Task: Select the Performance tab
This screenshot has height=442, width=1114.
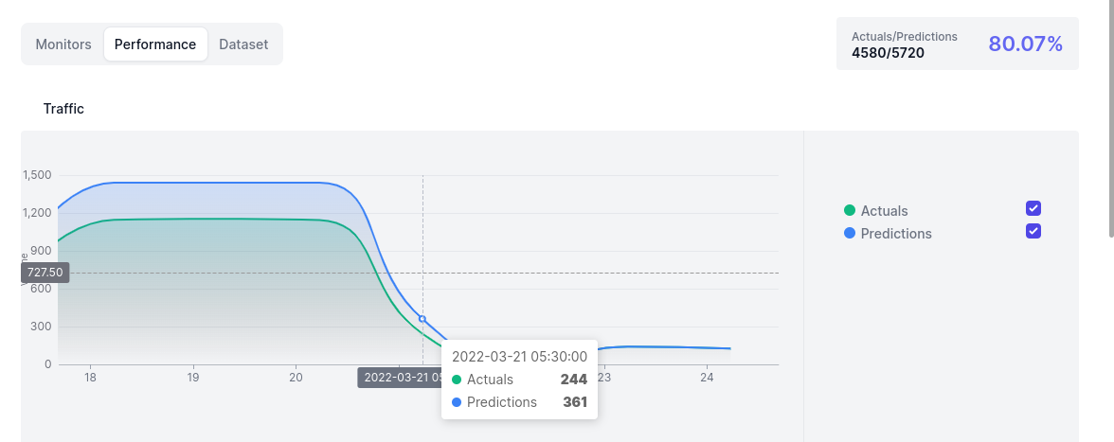Action: click(x=155, y=44)
